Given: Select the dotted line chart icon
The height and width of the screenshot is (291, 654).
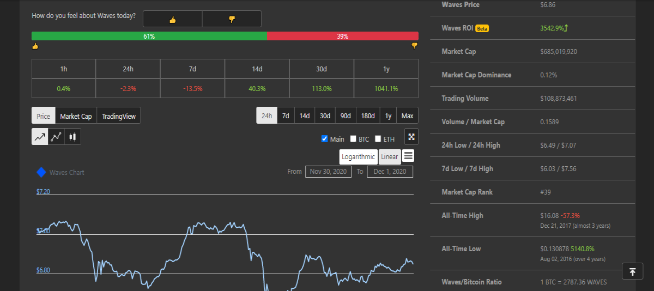Looking at the screenshot, I should (x=56, y=137).
